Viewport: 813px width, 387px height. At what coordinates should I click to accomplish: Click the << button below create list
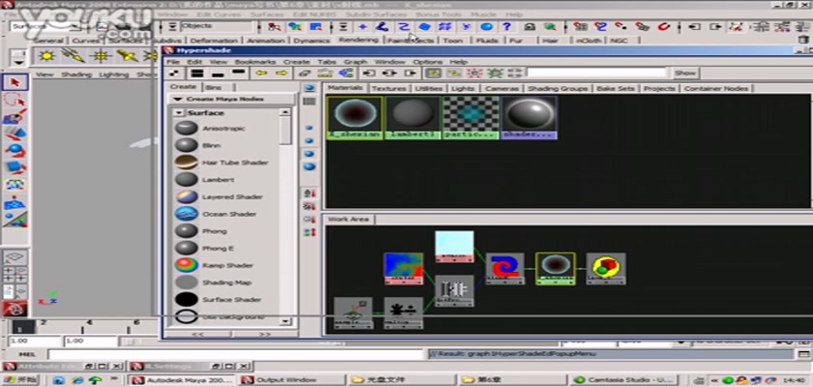point(197,334)
